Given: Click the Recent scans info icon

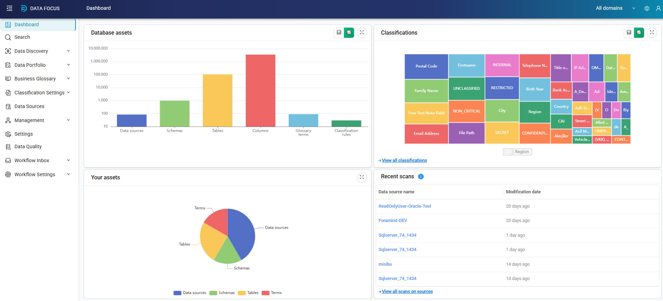Looking at the screenshot, I should tap(421, 177).
